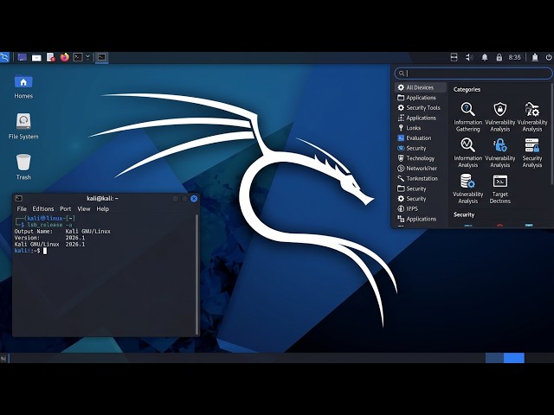Open Target Dectoms terminal icon

coord(500,188)
